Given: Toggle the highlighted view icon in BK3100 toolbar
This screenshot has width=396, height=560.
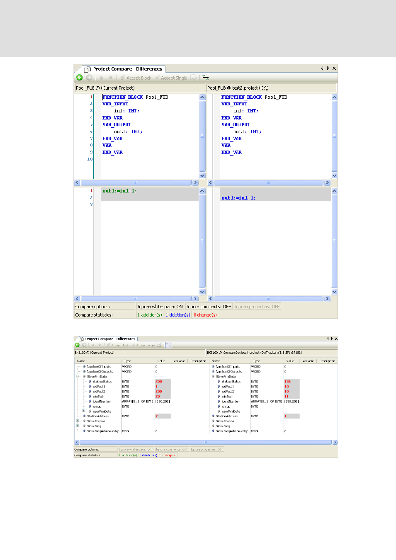Looking at the screenshot, I should tap(168, 345).
